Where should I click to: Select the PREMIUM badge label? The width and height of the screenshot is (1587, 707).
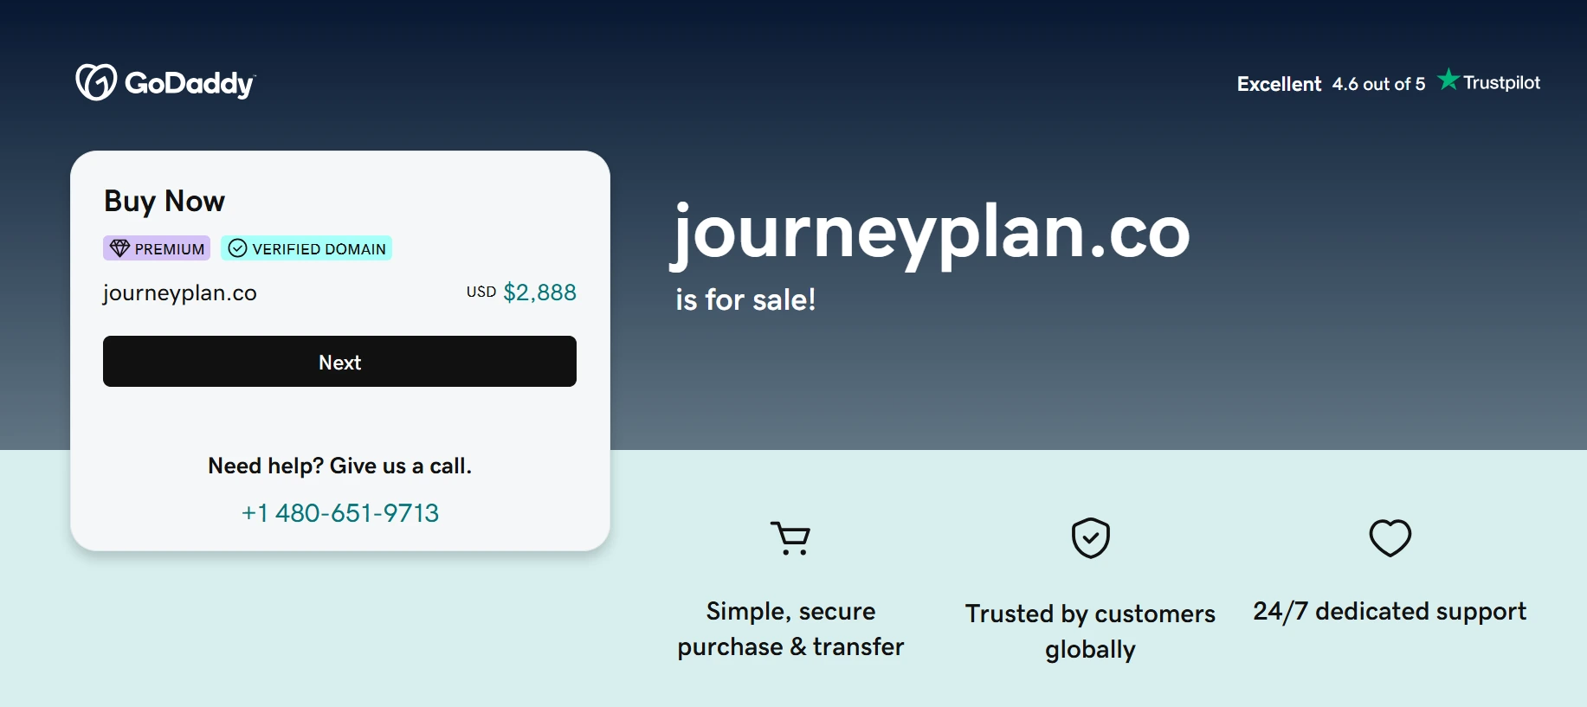click(167, 248)
